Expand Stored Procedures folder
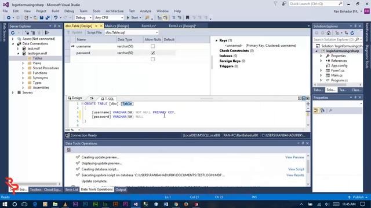The height and width of the screenshot is (208, 371). click(23, 68)
